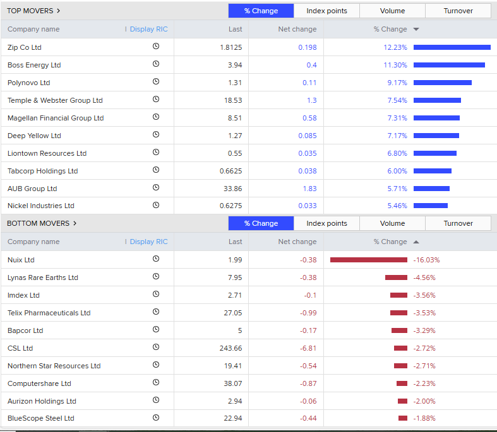Click the clock icon for Nuix Ltd
The width and height of the screenshot is (497, 432).
[x=155, y=259]
